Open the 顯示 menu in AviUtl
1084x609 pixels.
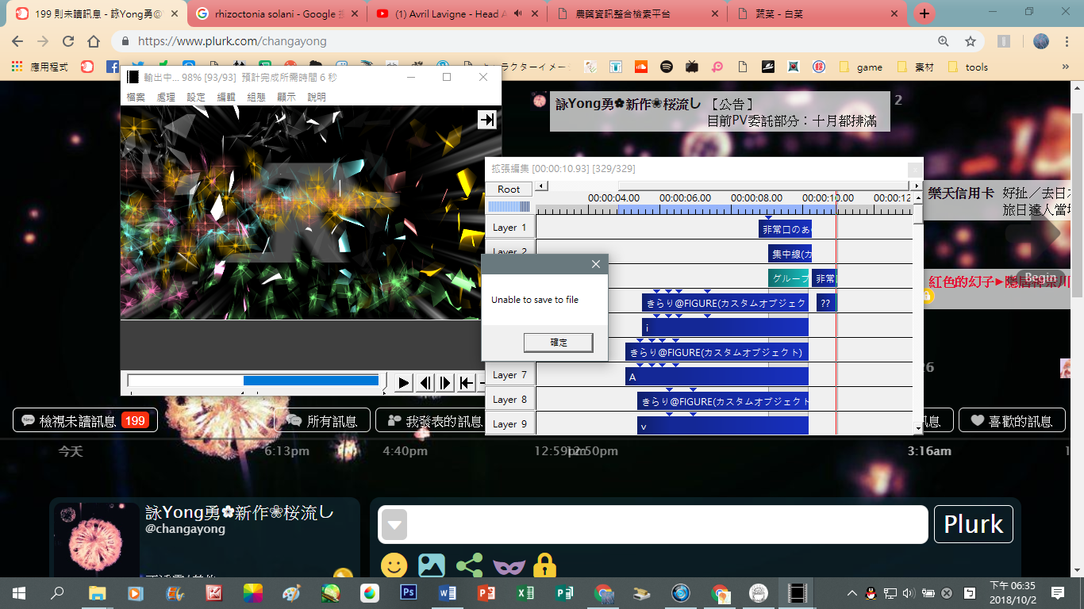pyautogui.click(x=286, y=97)
